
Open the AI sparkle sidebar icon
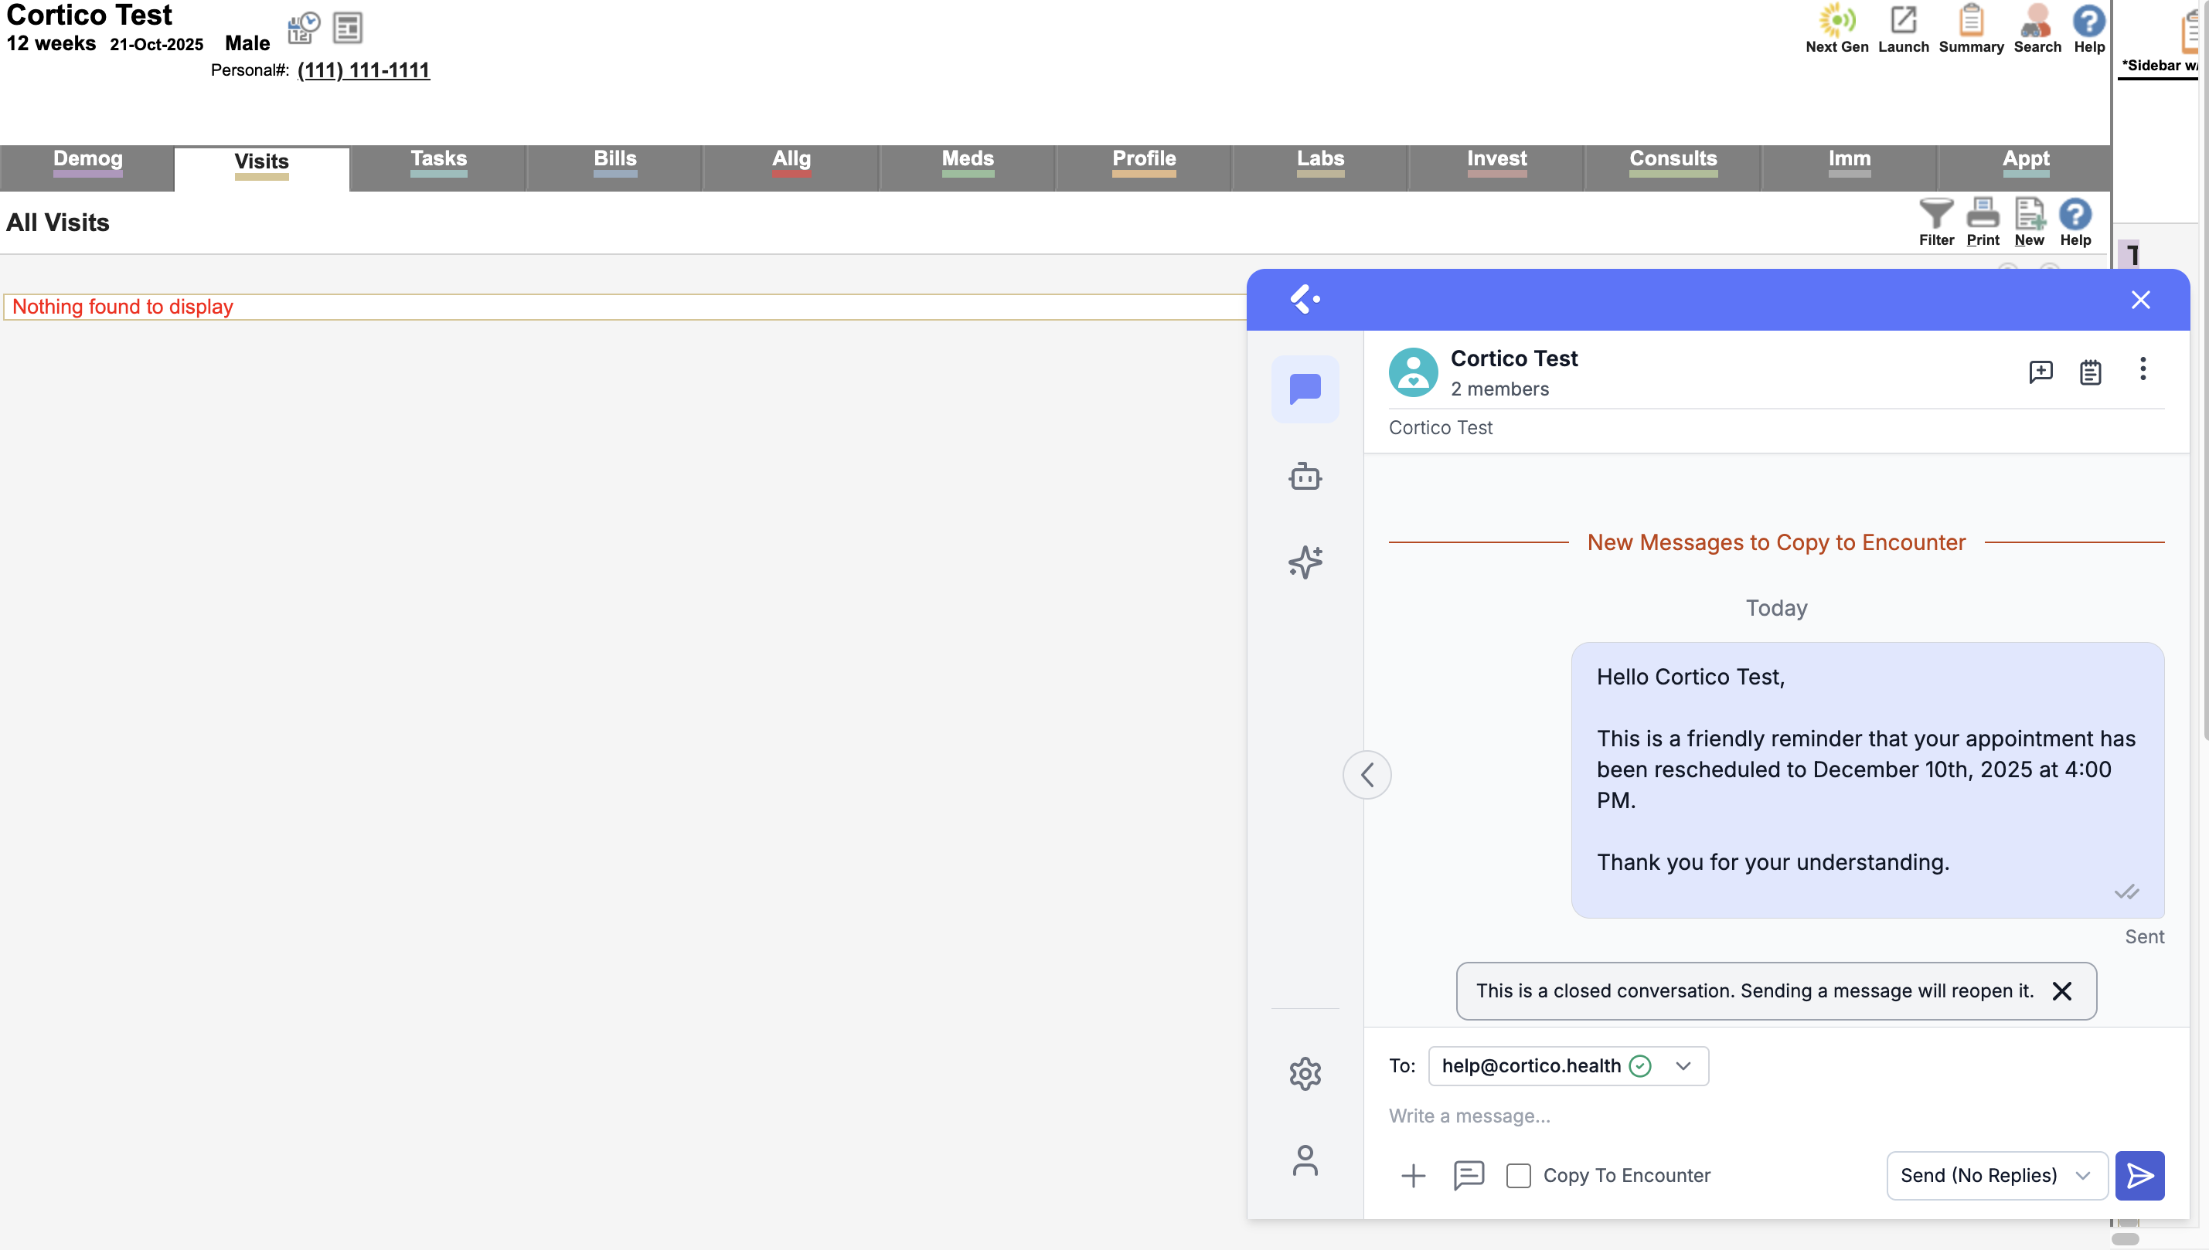pos(1305,562)
